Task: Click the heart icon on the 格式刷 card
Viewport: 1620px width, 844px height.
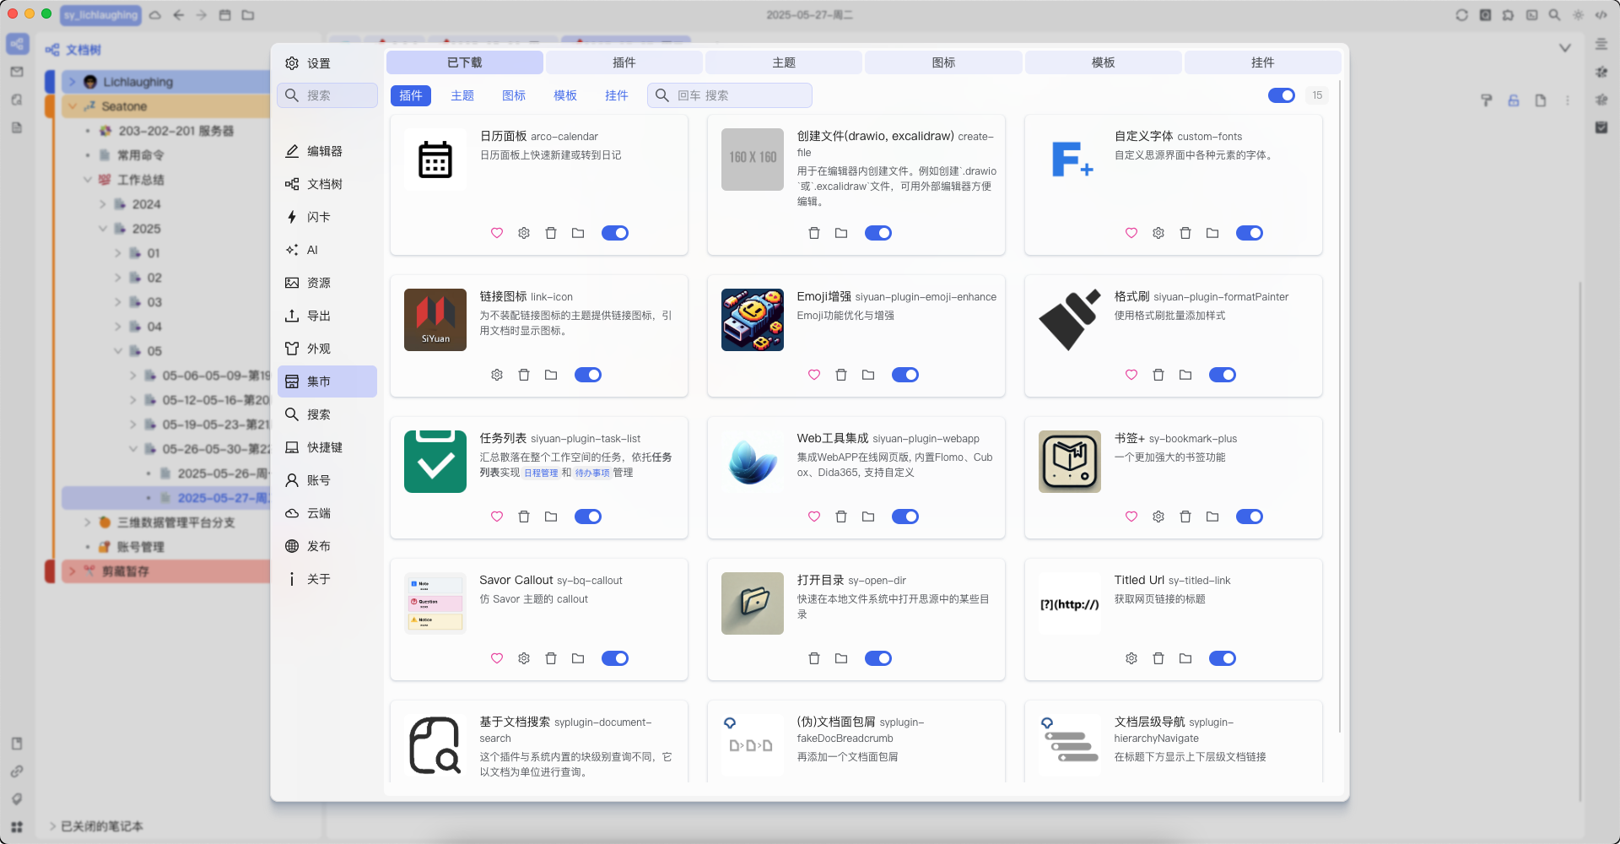Action: click(x=1131, y=375)
